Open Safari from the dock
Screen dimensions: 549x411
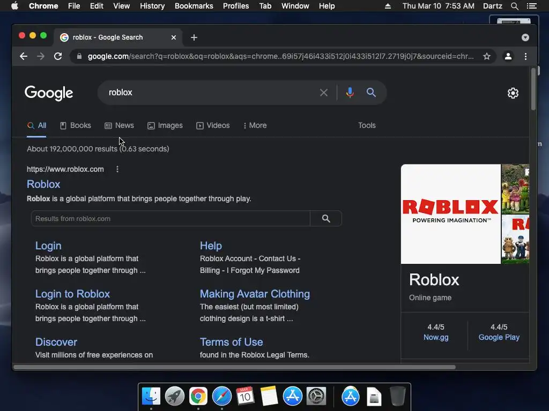point(221,397)
